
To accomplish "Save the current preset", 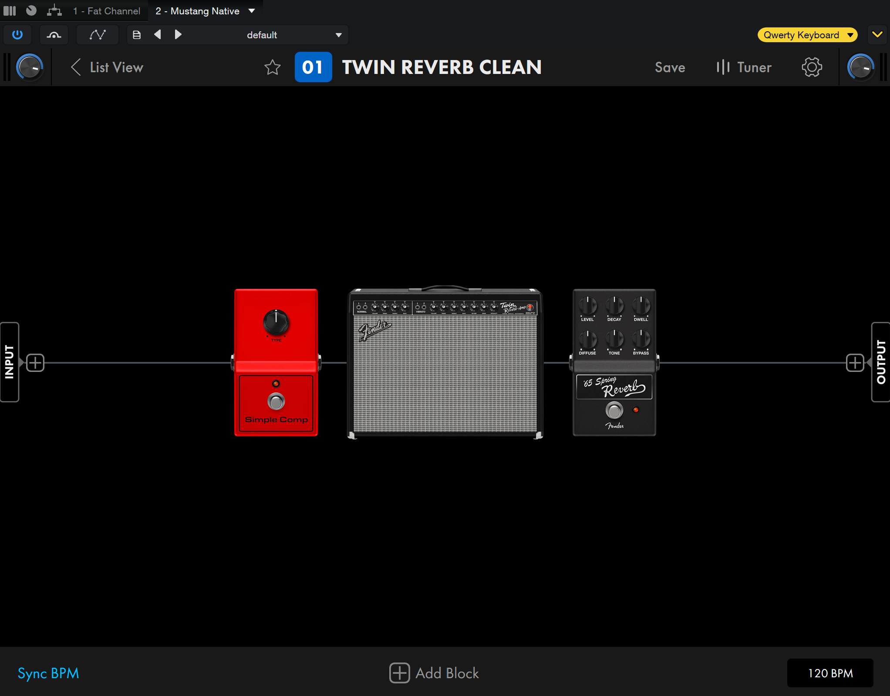I will coord(670,67).
